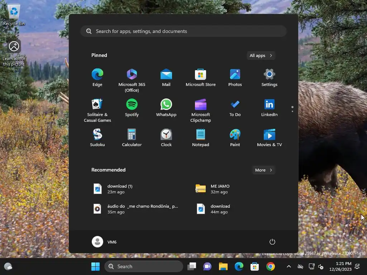Image resolution: width=367 pixels, height=275 pixels.
Task: Open the network status tray icon
Action: click(x=312, y=266)
